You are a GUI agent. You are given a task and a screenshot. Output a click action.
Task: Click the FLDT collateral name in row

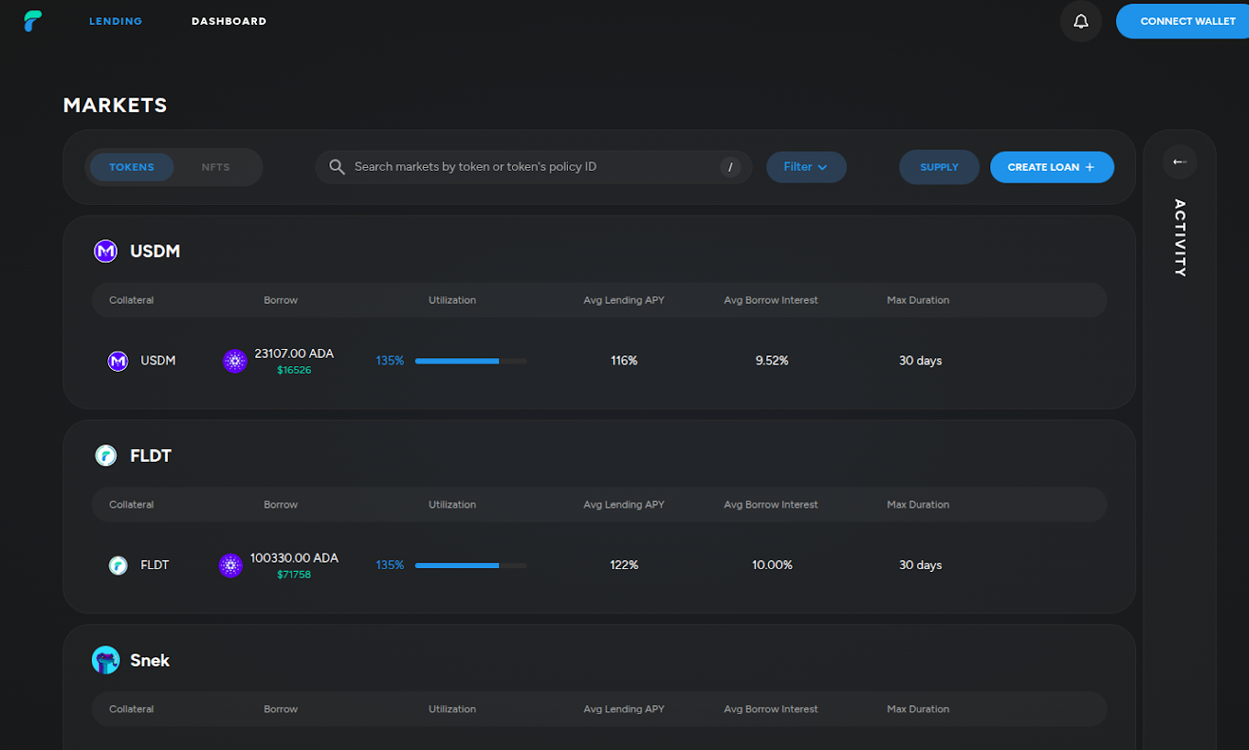click(x=154, y=565)
